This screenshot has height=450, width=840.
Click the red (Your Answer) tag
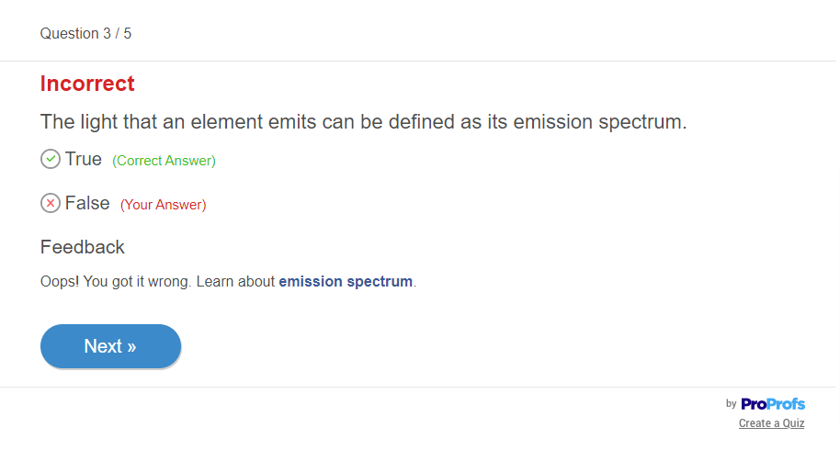(163, 205)
